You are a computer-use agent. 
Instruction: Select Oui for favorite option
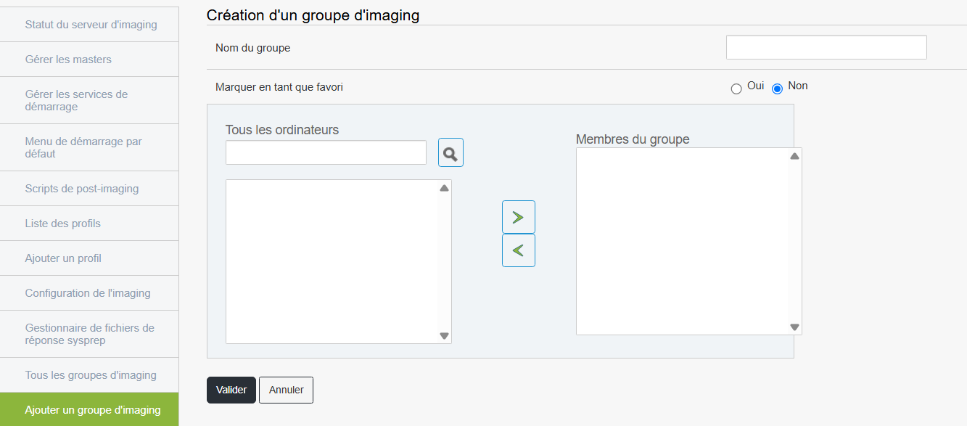click(736, 89)
